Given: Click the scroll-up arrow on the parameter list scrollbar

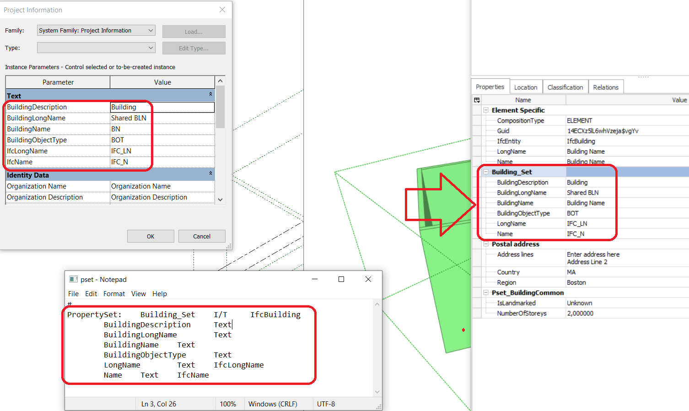Looking at the screenshot, I should [x=220, y=81].
